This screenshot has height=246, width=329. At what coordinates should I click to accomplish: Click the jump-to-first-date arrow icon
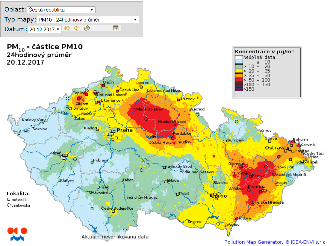point(67,28)
